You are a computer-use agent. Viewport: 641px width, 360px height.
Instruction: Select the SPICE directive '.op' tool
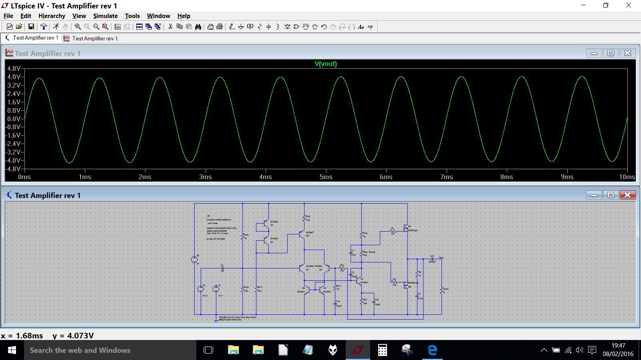click(x=370, y=27)
